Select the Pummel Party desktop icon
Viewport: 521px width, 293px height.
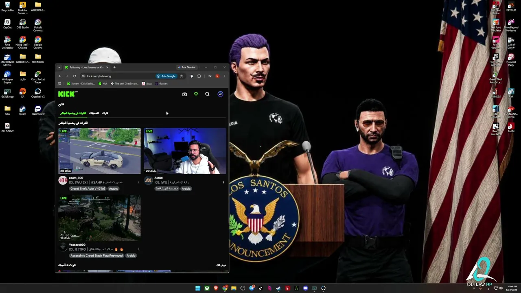pyautogui.click(x=511, y=60)
